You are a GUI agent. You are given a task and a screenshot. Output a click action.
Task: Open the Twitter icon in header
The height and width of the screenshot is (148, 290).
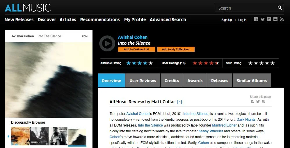[263, 19]
